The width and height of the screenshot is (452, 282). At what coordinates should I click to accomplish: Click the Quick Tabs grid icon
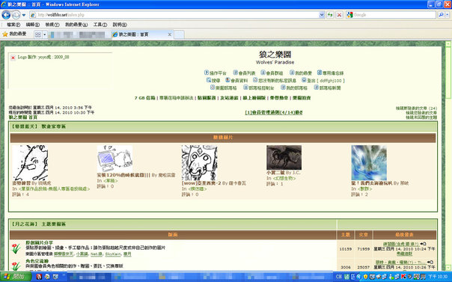coord(37,34)
